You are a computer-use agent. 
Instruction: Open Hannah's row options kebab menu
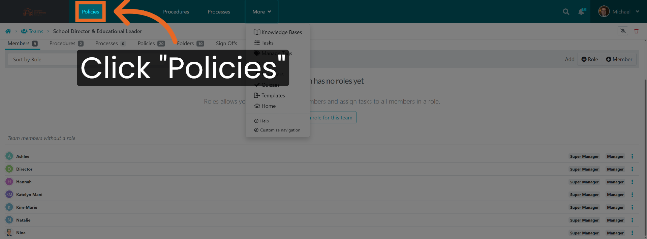click(x=632, y=182)
